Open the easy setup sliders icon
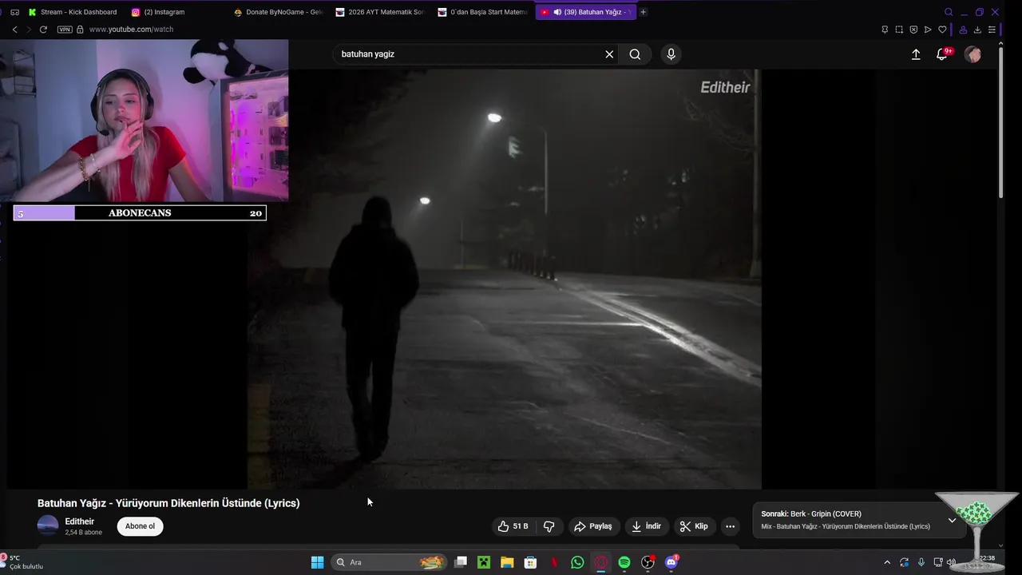Viewport: 1022px width, 575px height. click(x=992, y=30)
